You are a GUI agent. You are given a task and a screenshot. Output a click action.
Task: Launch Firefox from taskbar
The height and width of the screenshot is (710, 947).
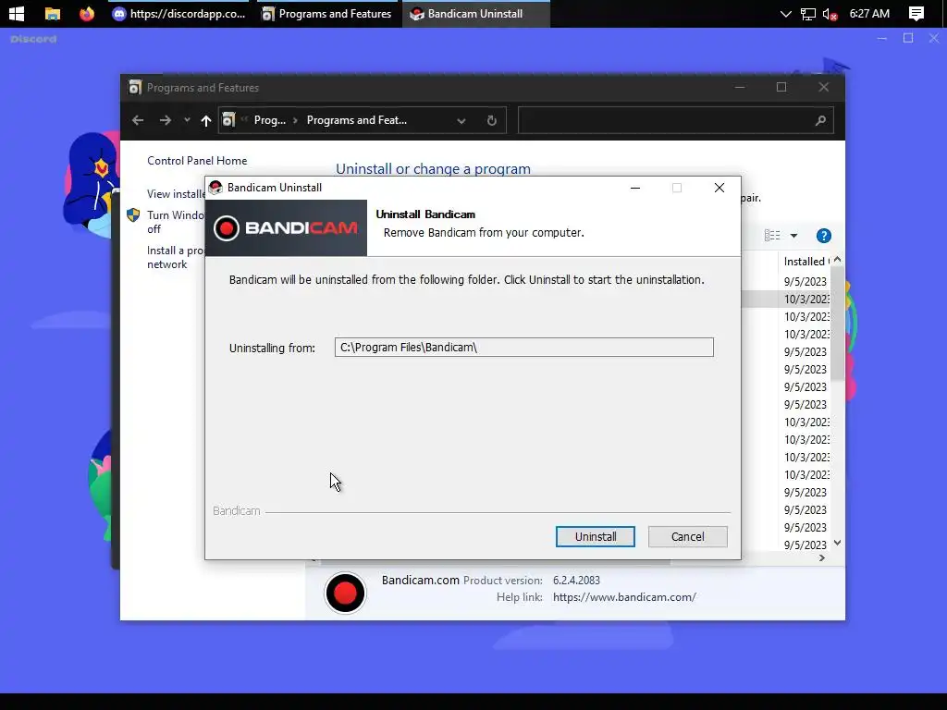coord(87,13)
